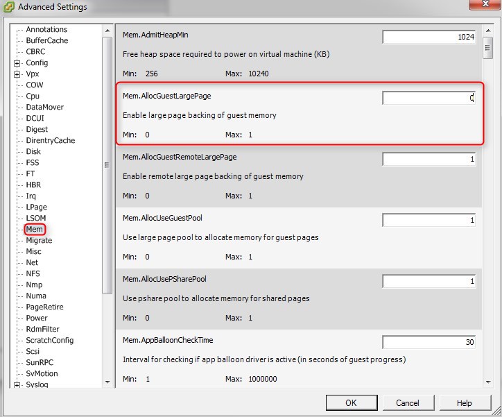Open Help for advanced settings
Viewport: 502px width, 417px height.
click(x=464, y=403)
